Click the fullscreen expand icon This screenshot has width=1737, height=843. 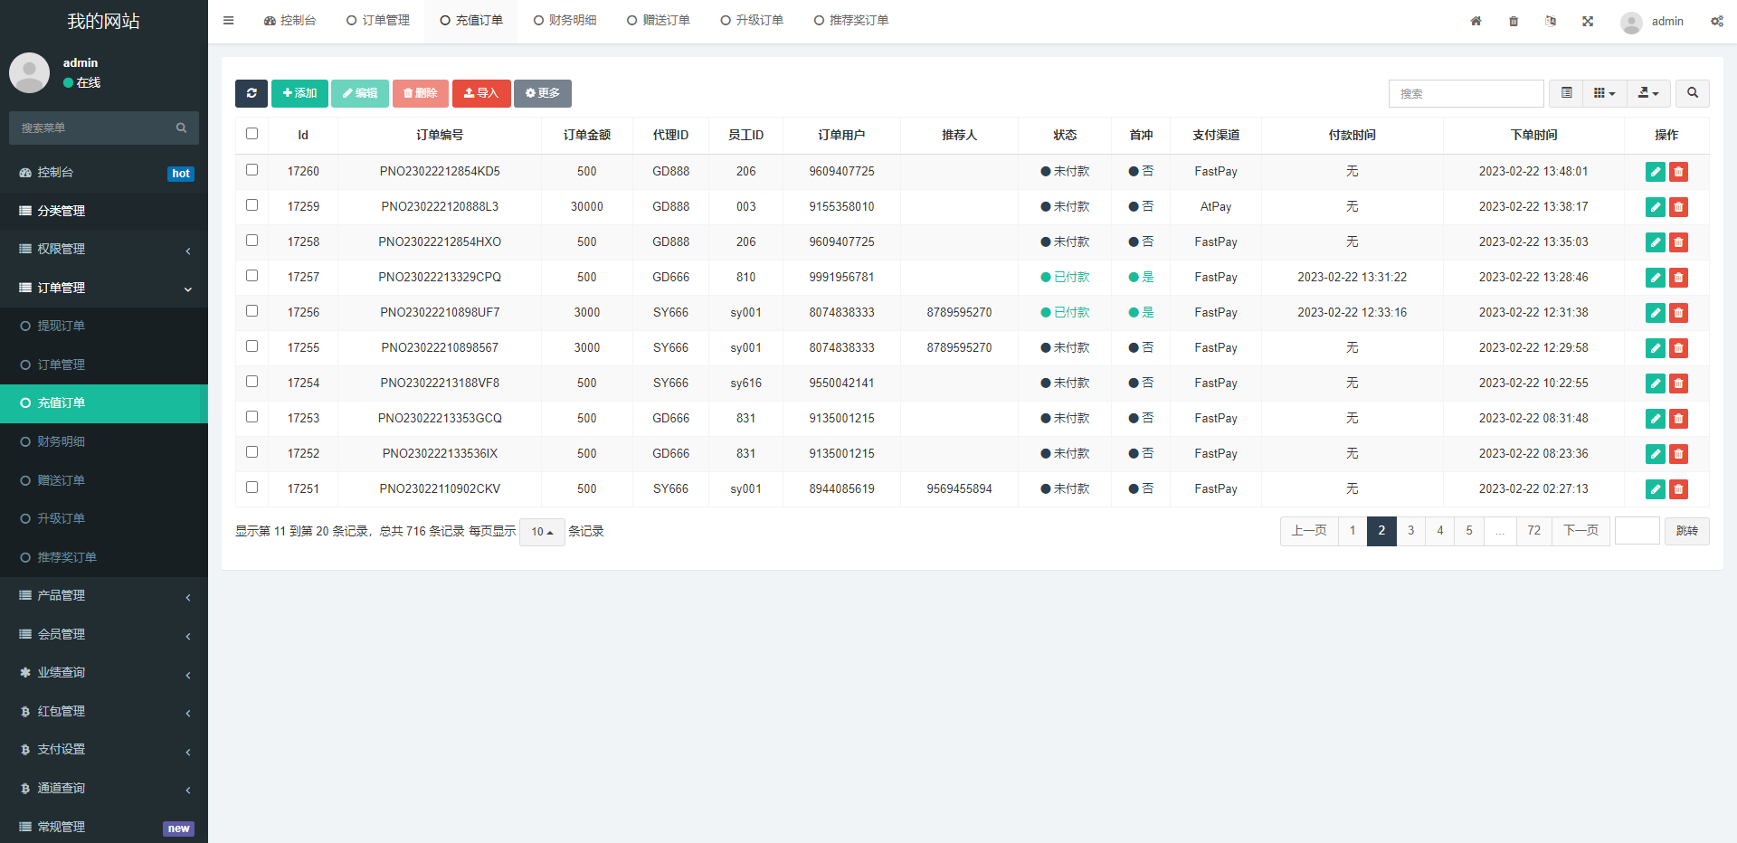[x=1588, y=21]
